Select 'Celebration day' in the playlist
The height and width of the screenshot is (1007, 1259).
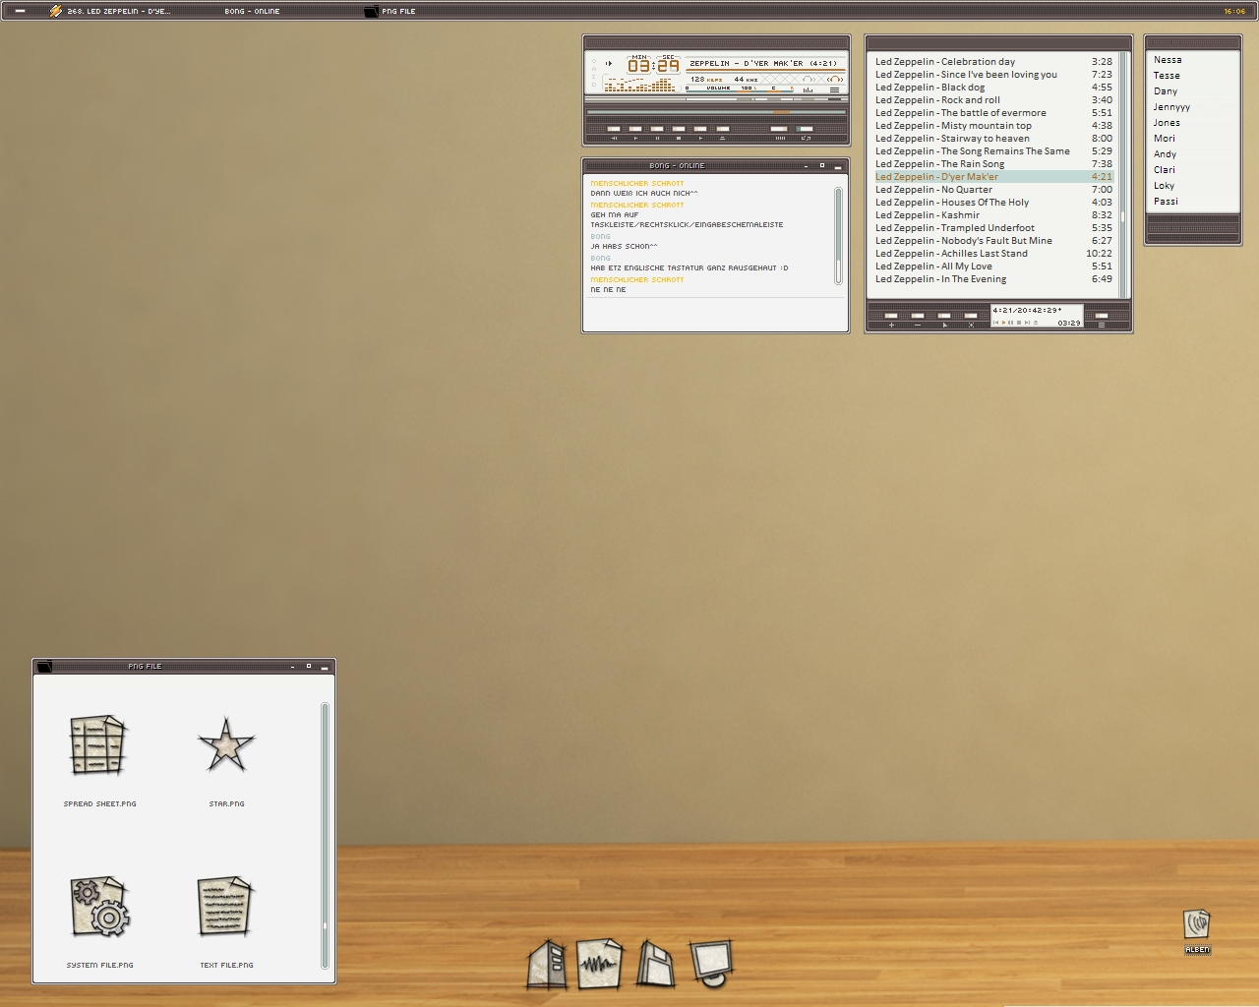(993, 62)
